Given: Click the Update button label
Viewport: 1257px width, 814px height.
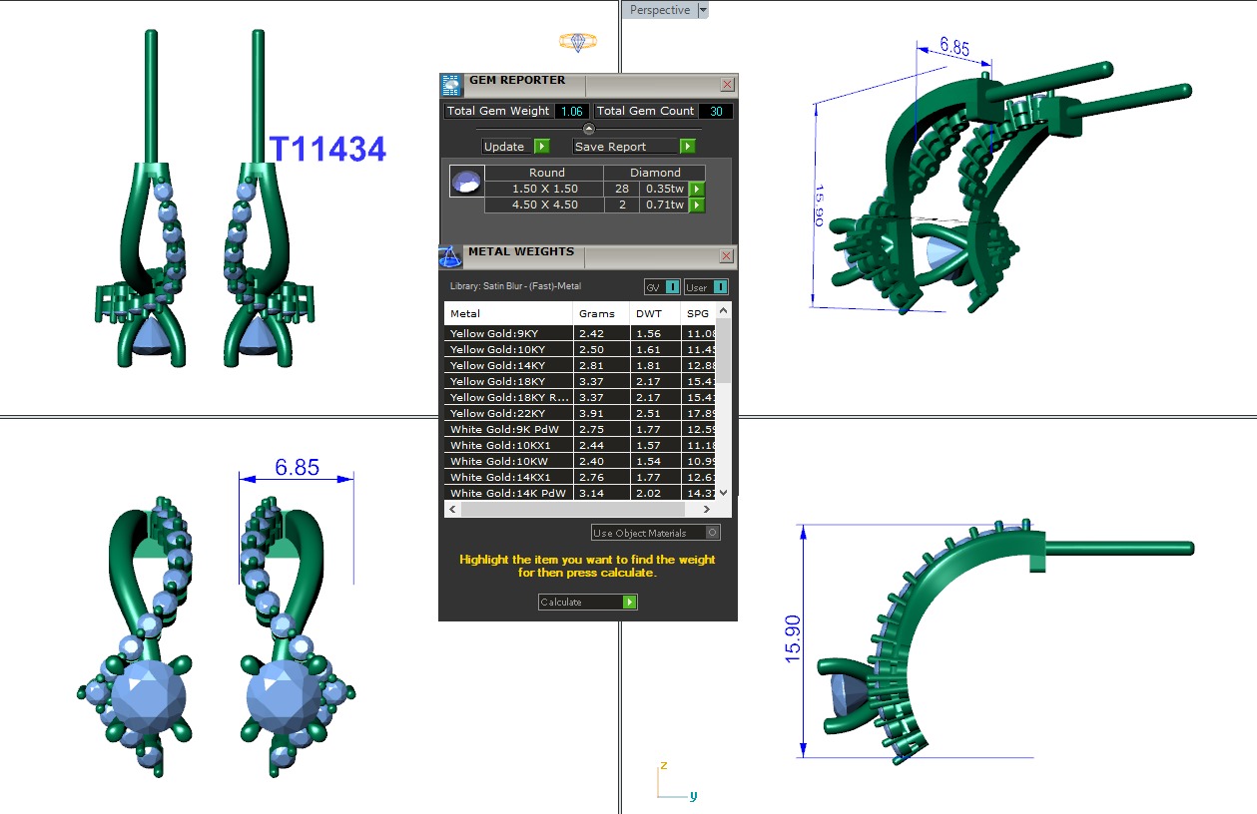Looking at the screenshot, I should click(x=505, y=147).
